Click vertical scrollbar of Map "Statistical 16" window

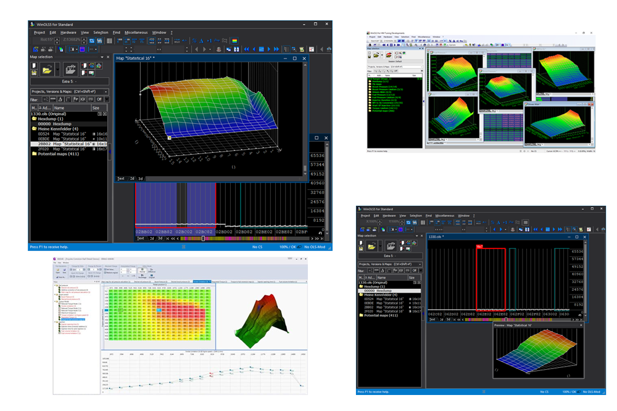[x=305, y=120]
